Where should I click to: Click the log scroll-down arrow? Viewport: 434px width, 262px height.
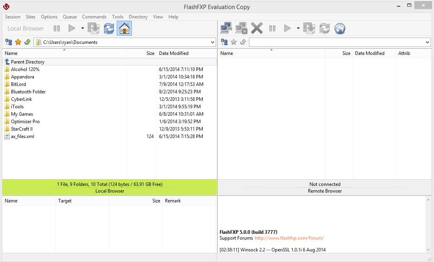(428, 250)
